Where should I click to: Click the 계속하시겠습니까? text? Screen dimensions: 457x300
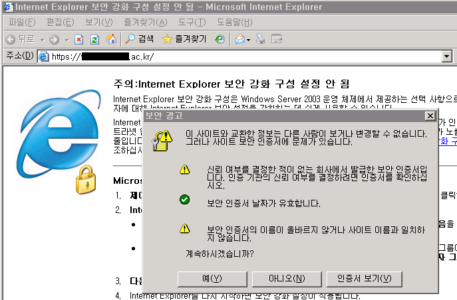tap(220, 254)
